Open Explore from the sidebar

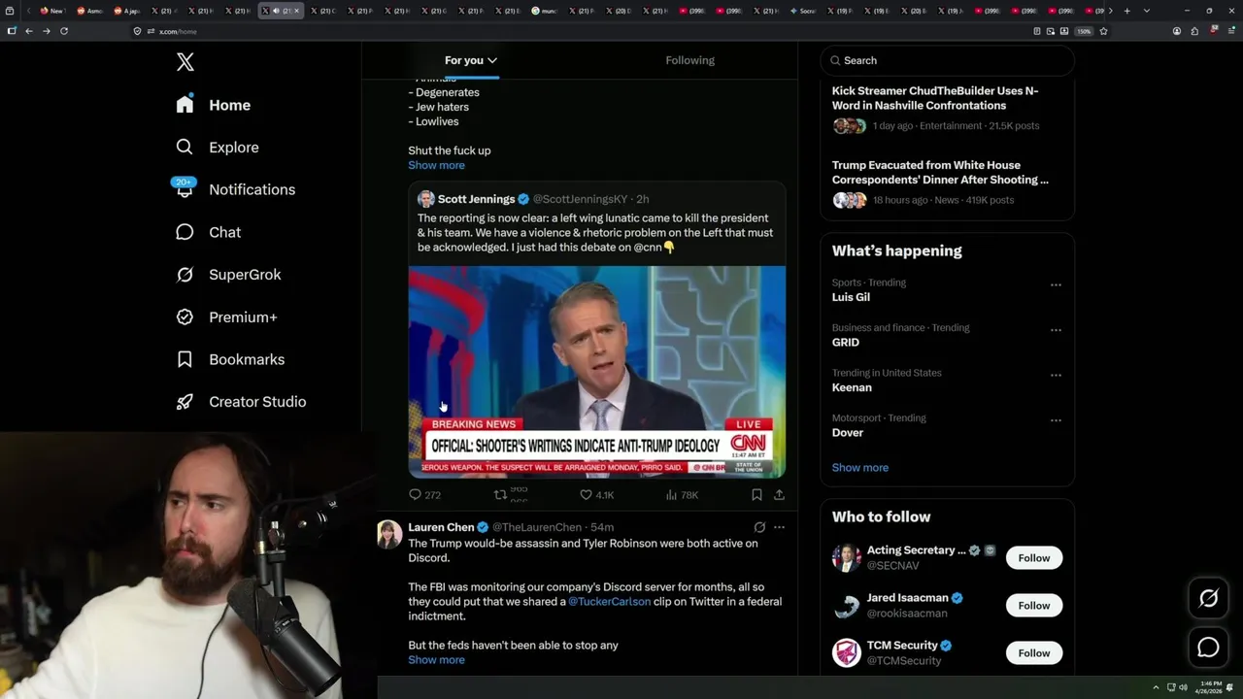coord(218,148)
